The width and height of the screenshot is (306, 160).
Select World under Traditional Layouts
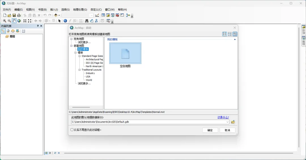(x=89, y=80)
